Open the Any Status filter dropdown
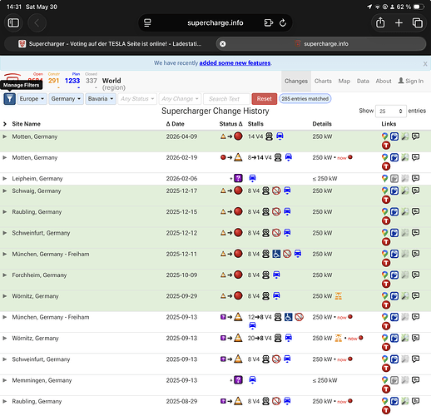 (137, 99)
